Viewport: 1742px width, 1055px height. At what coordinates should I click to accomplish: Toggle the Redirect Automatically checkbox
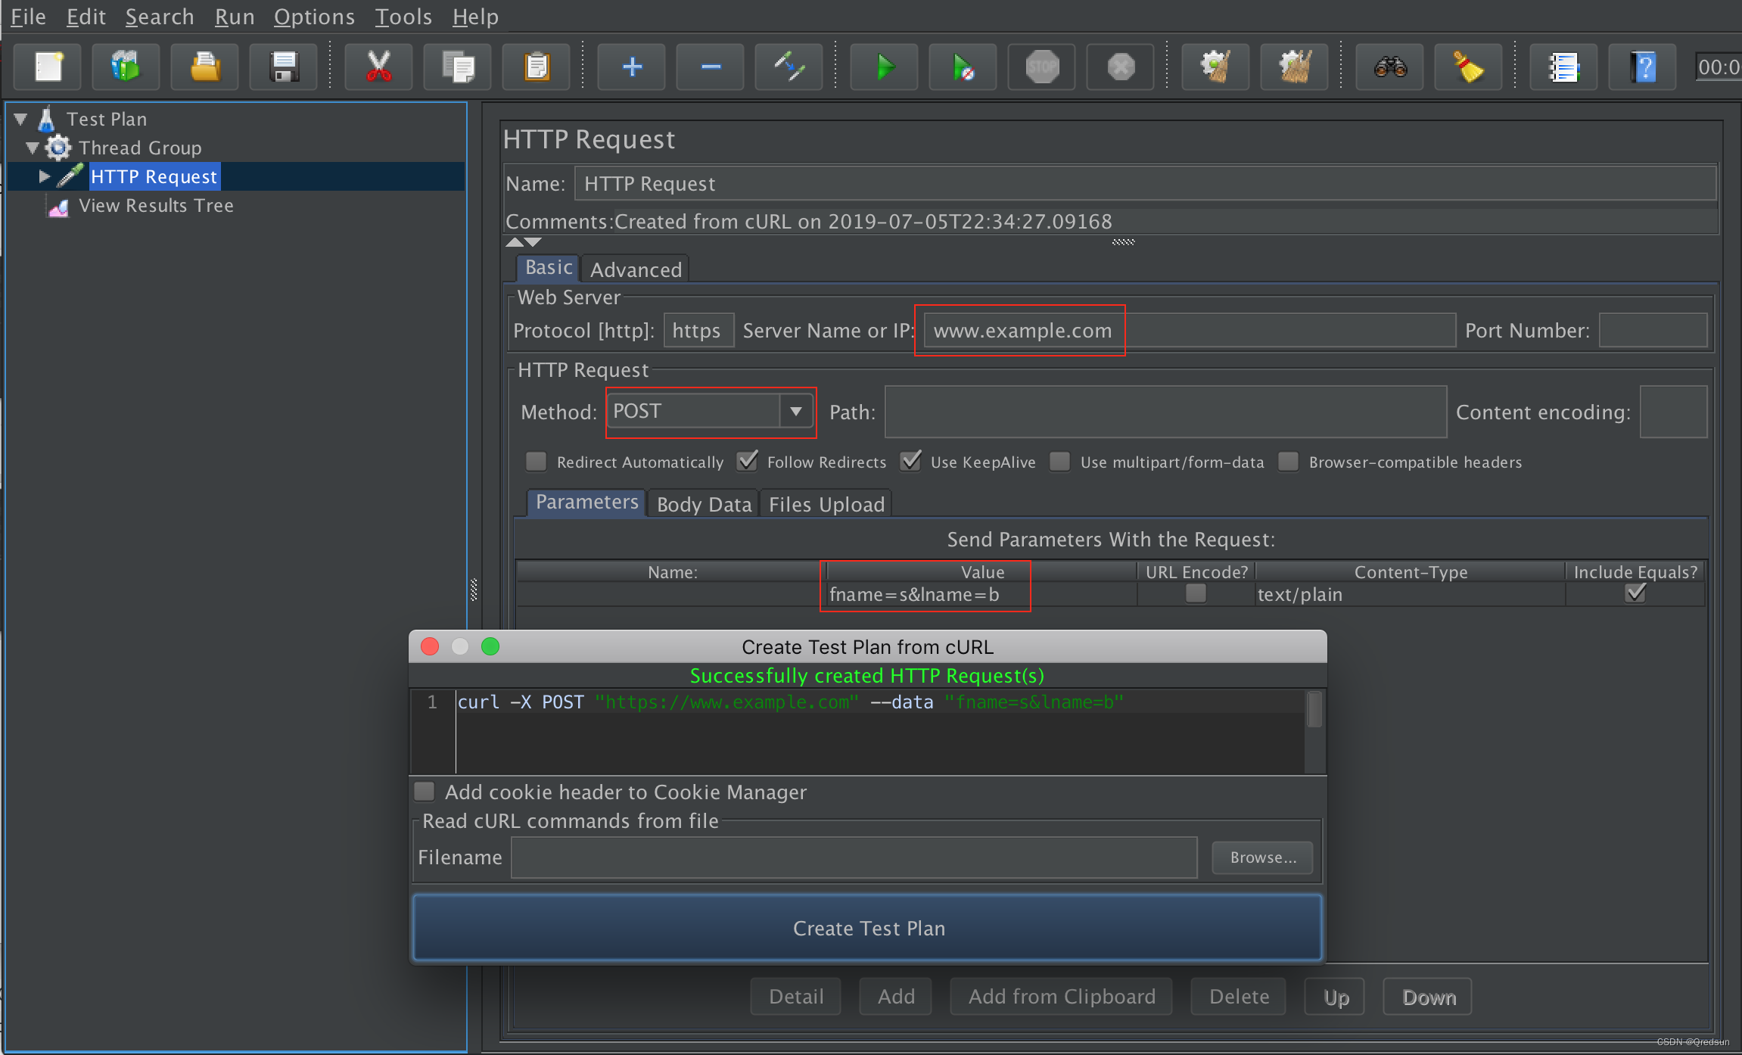coord(533,462)
